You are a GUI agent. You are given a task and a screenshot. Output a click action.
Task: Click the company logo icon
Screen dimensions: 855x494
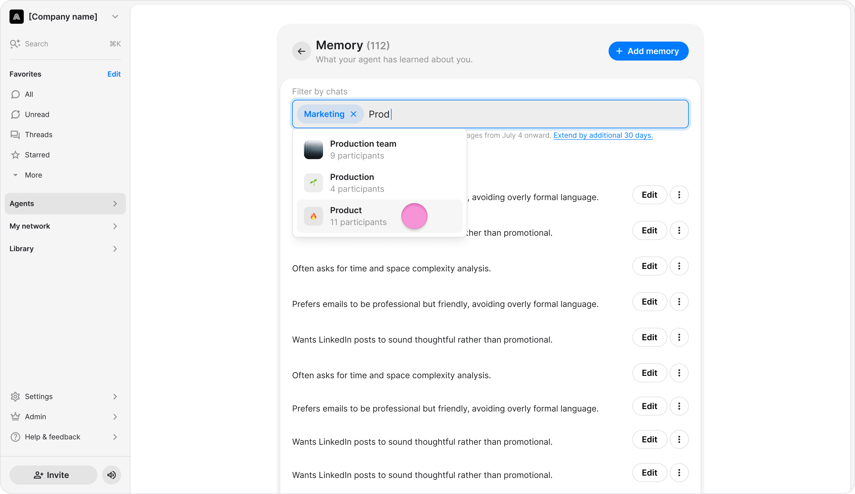[17, 17]
